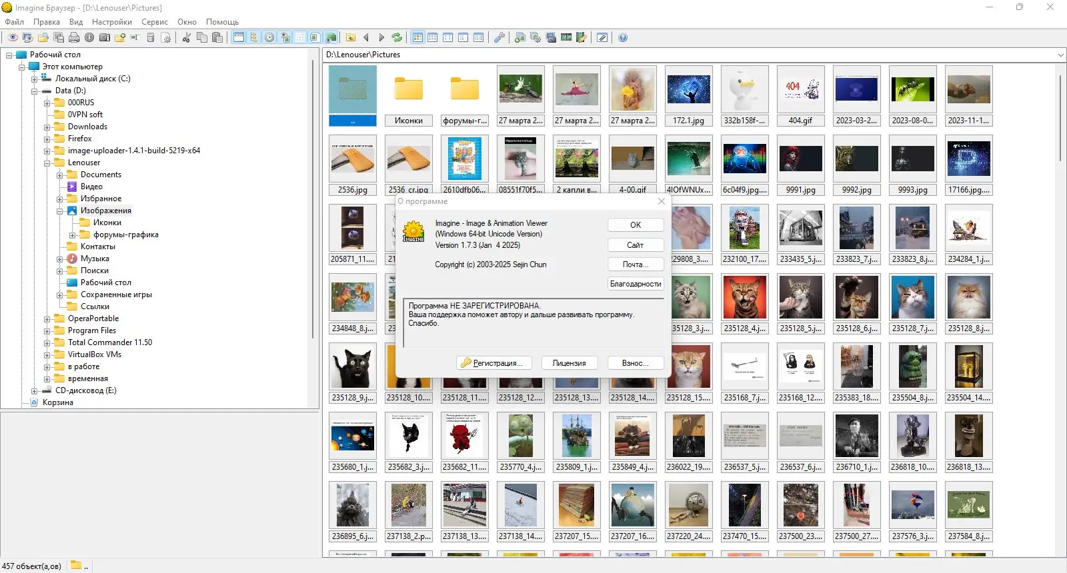Click the copy icon in toolbar
Viewport: 1067px width, 573px height.
[202, 37]
